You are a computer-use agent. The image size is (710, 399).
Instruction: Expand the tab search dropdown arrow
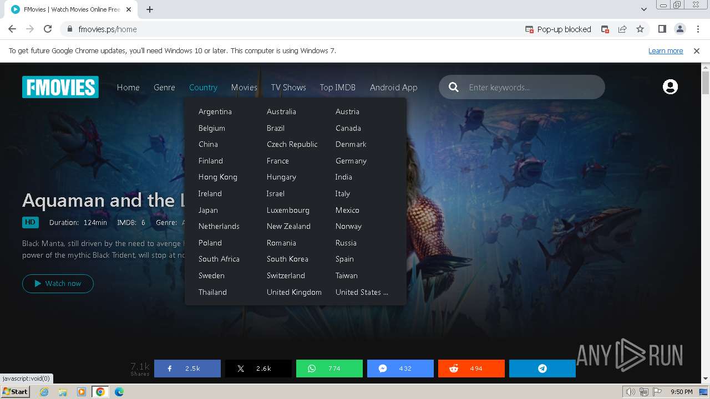643,9
